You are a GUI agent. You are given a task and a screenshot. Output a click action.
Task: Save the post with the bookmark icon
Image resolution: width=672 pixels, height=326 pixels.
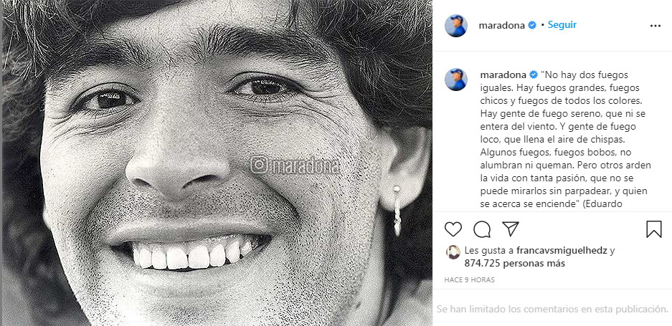pyautogui.click(x=654, y=229)
